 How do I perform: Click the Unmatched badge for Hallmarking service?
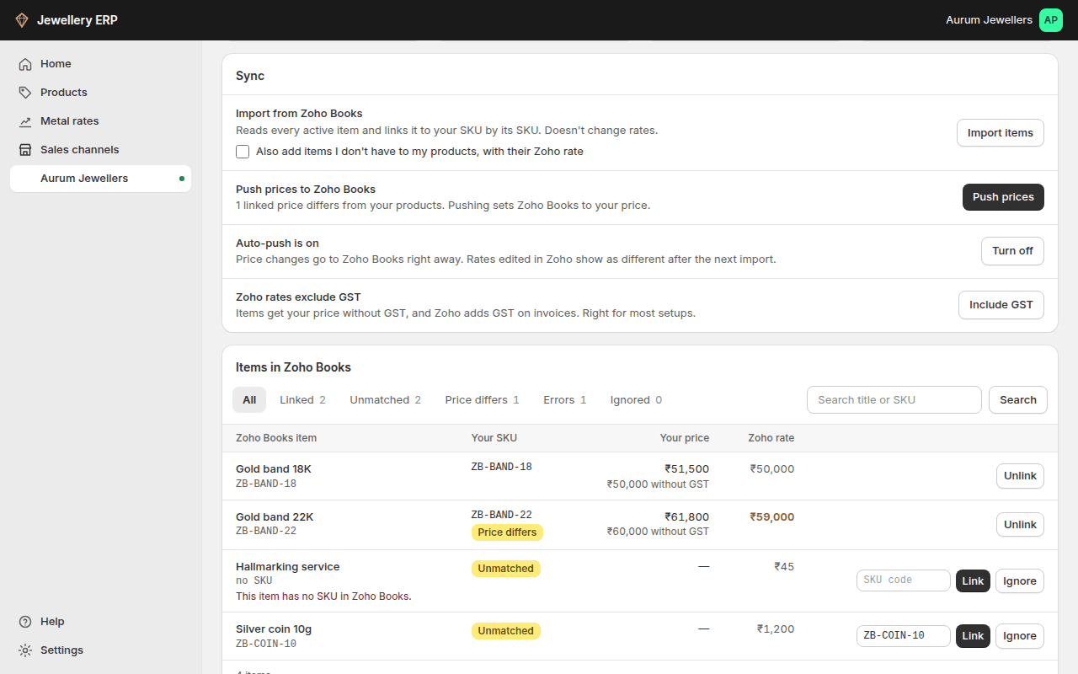tap(505, 569)
